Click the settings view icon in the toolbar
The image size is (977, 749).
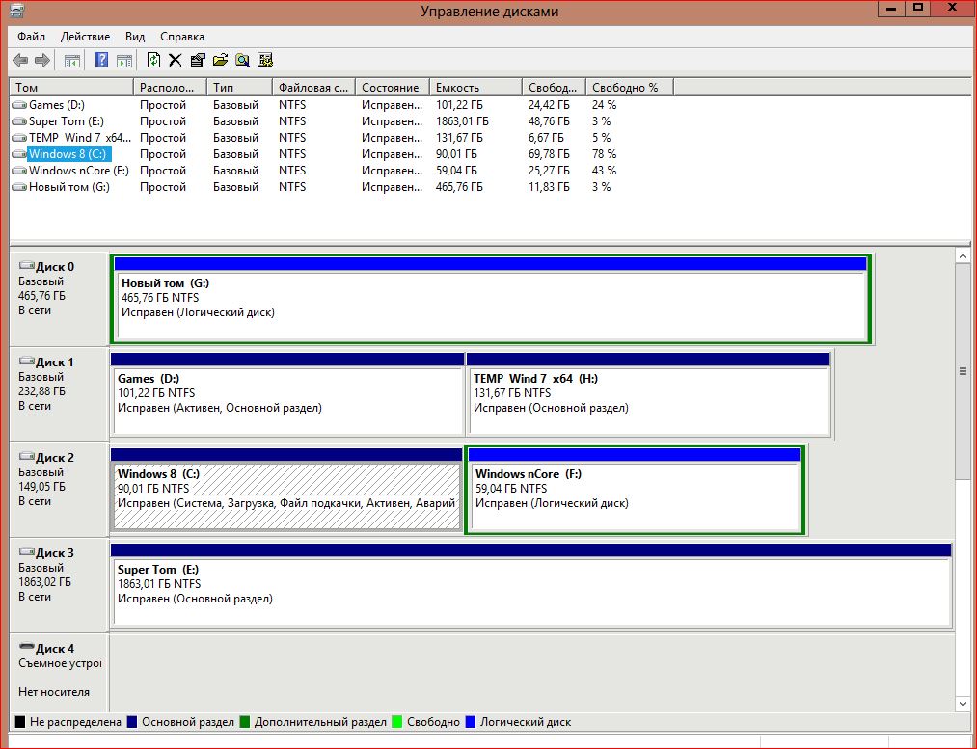pyautogui.click(x=265, y=61)
